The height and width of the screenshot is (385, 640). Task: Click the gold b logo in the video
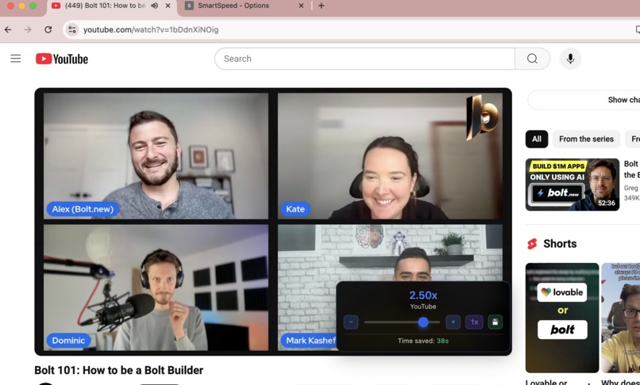(x=482, y=118)
